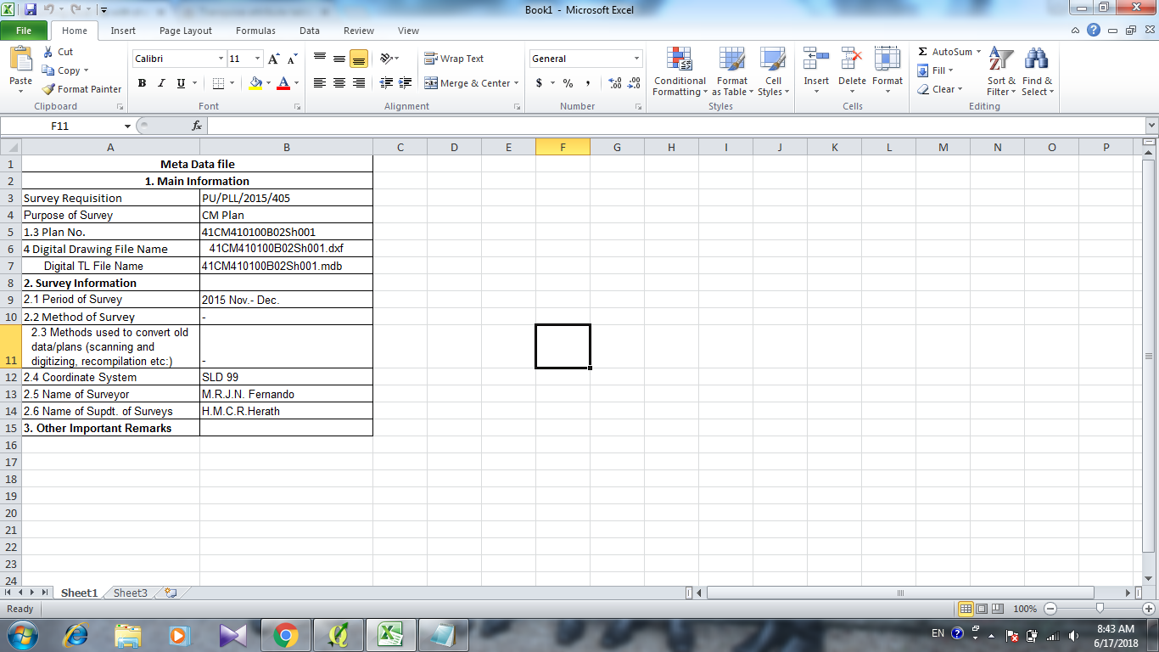
Task: Click the Cut scissors icon
Action: (48, 52)
